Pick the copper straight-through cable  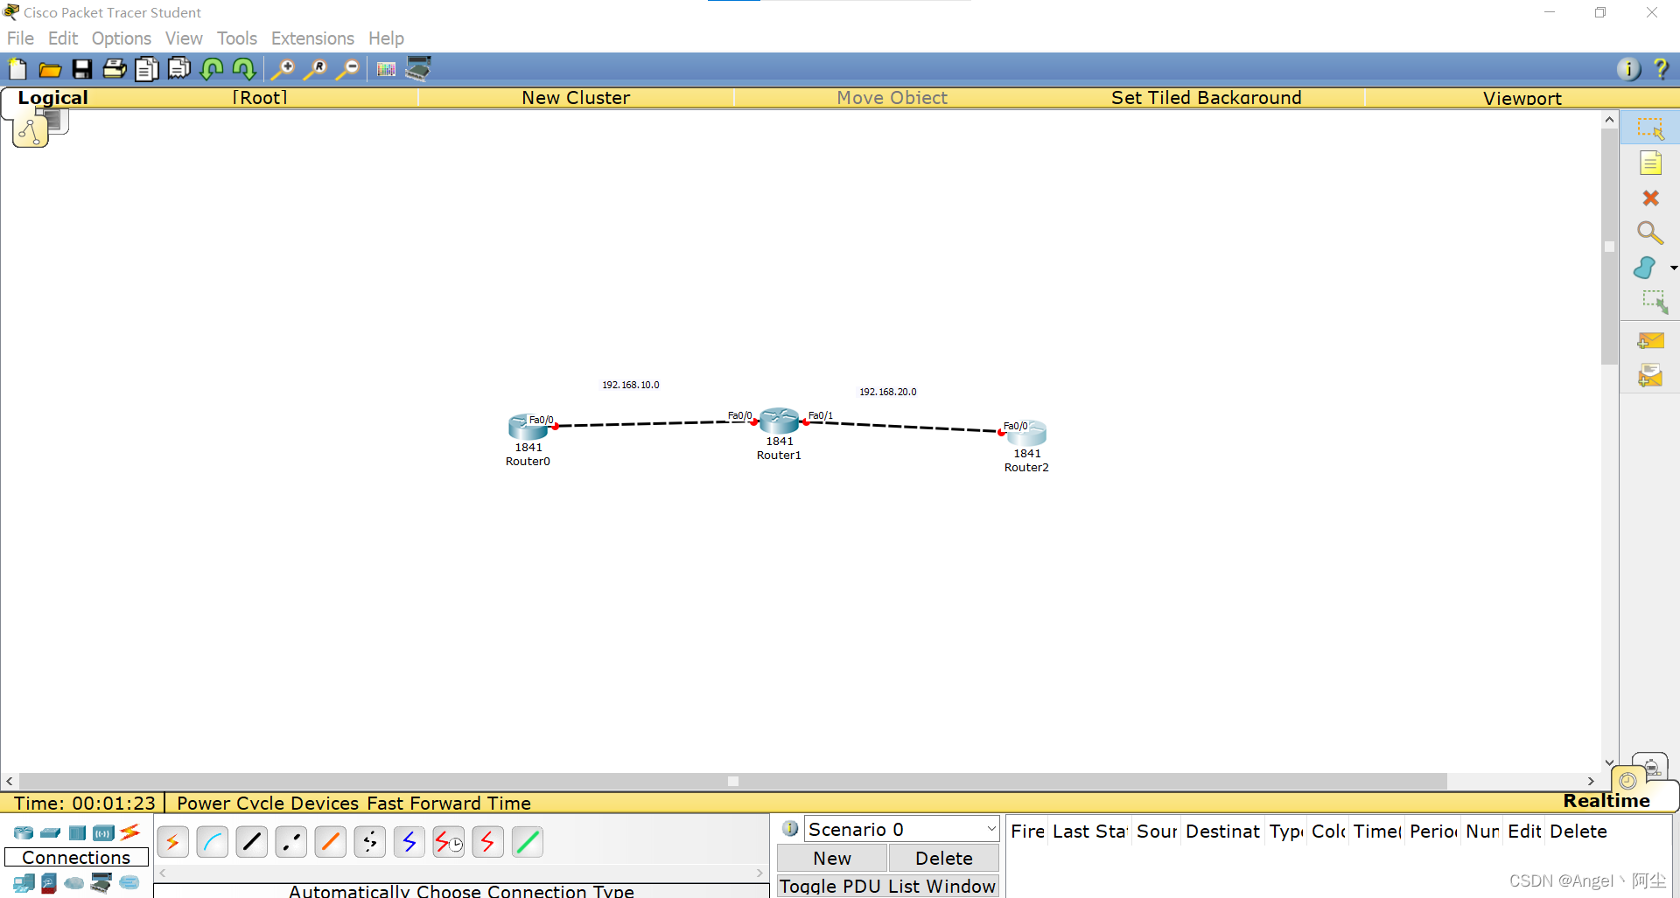pyautogui.click(x=252, y=842)
